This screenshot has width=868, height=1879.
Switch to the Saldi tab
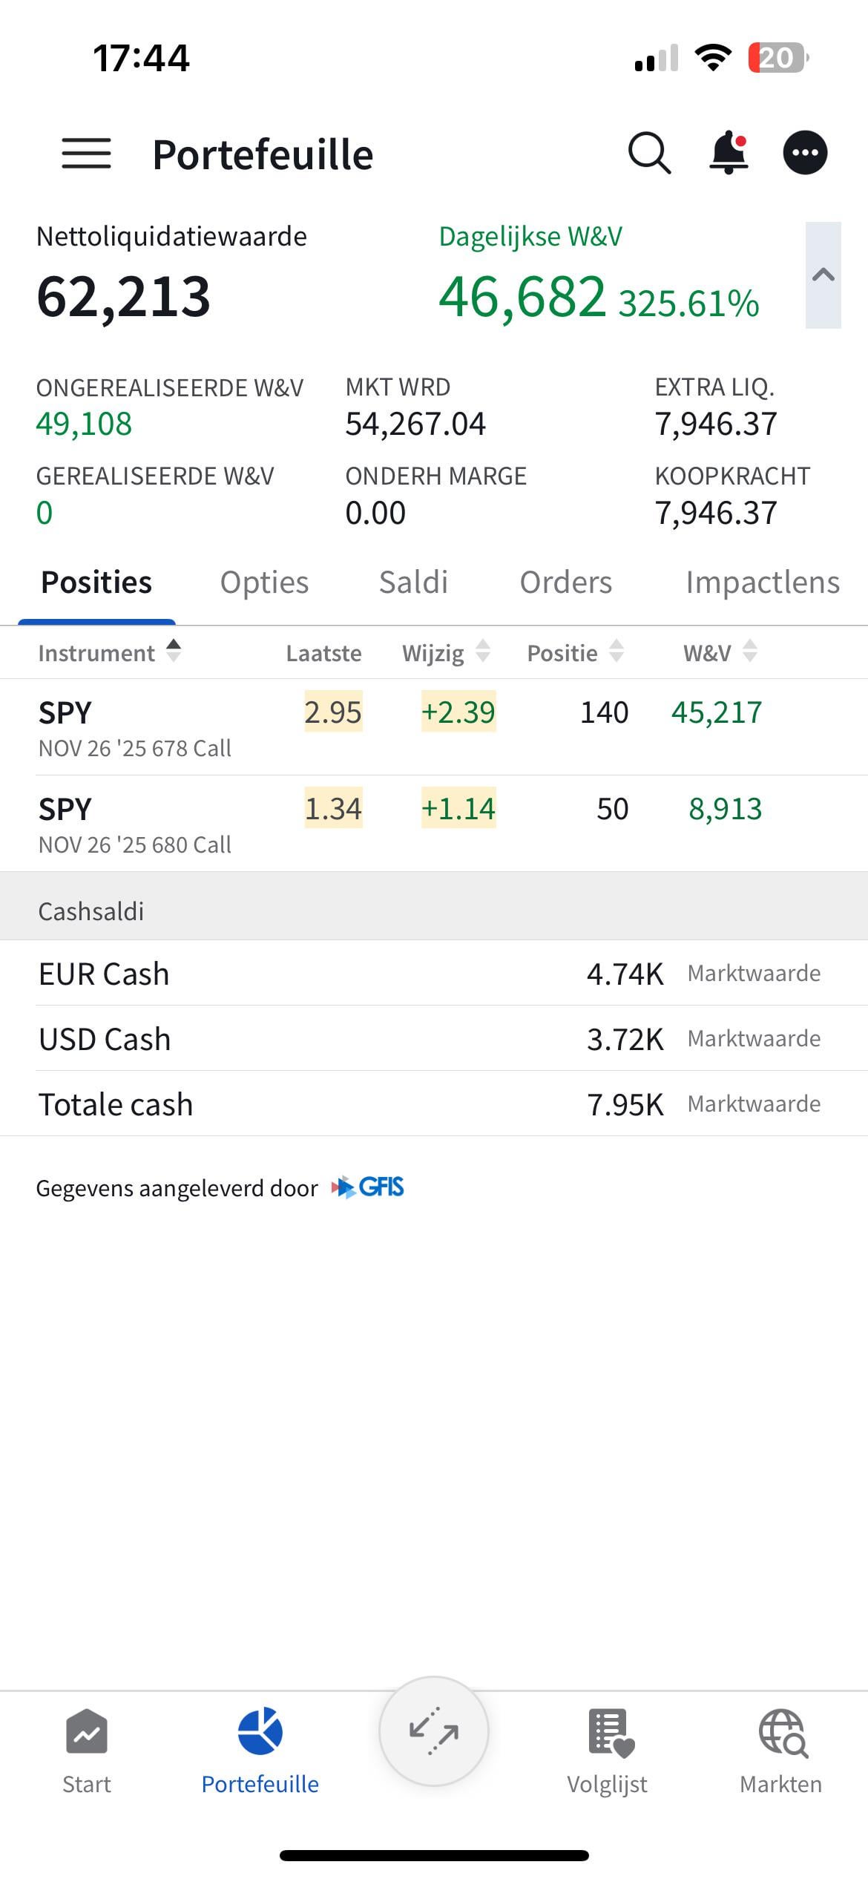[413, 583]
